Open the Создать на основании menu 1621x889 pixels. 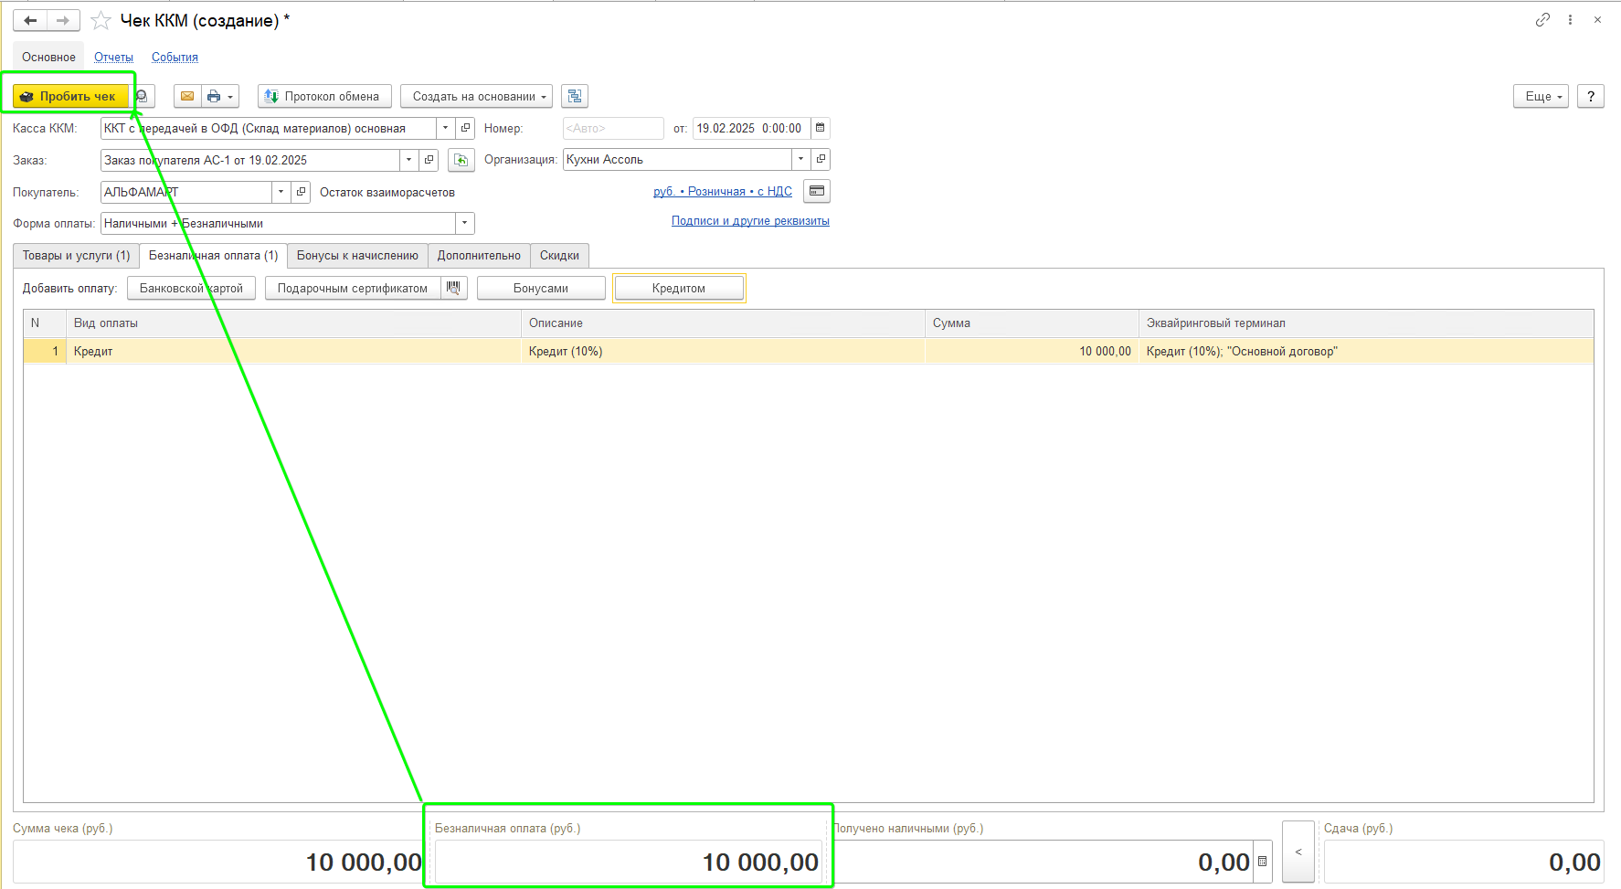(476, 96)
